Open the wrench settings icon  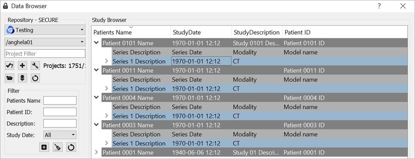pyautogui.click(x=35, y=66)
